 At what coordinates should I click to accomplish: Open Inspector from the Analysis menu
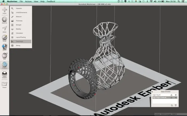coord(21,8)
